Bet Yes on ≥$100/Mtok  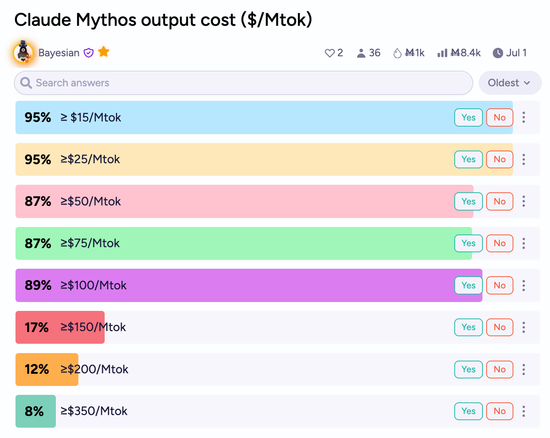point(468,285)
